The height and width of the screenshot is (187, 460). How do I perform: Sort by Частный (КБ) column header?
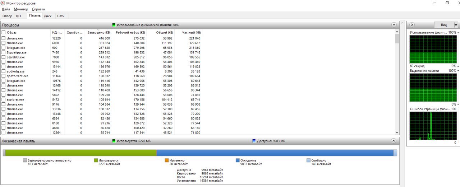188,32
